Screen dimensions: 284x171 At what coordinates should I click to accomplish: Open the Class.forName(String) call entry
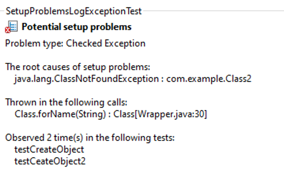[x=60, y=114]
